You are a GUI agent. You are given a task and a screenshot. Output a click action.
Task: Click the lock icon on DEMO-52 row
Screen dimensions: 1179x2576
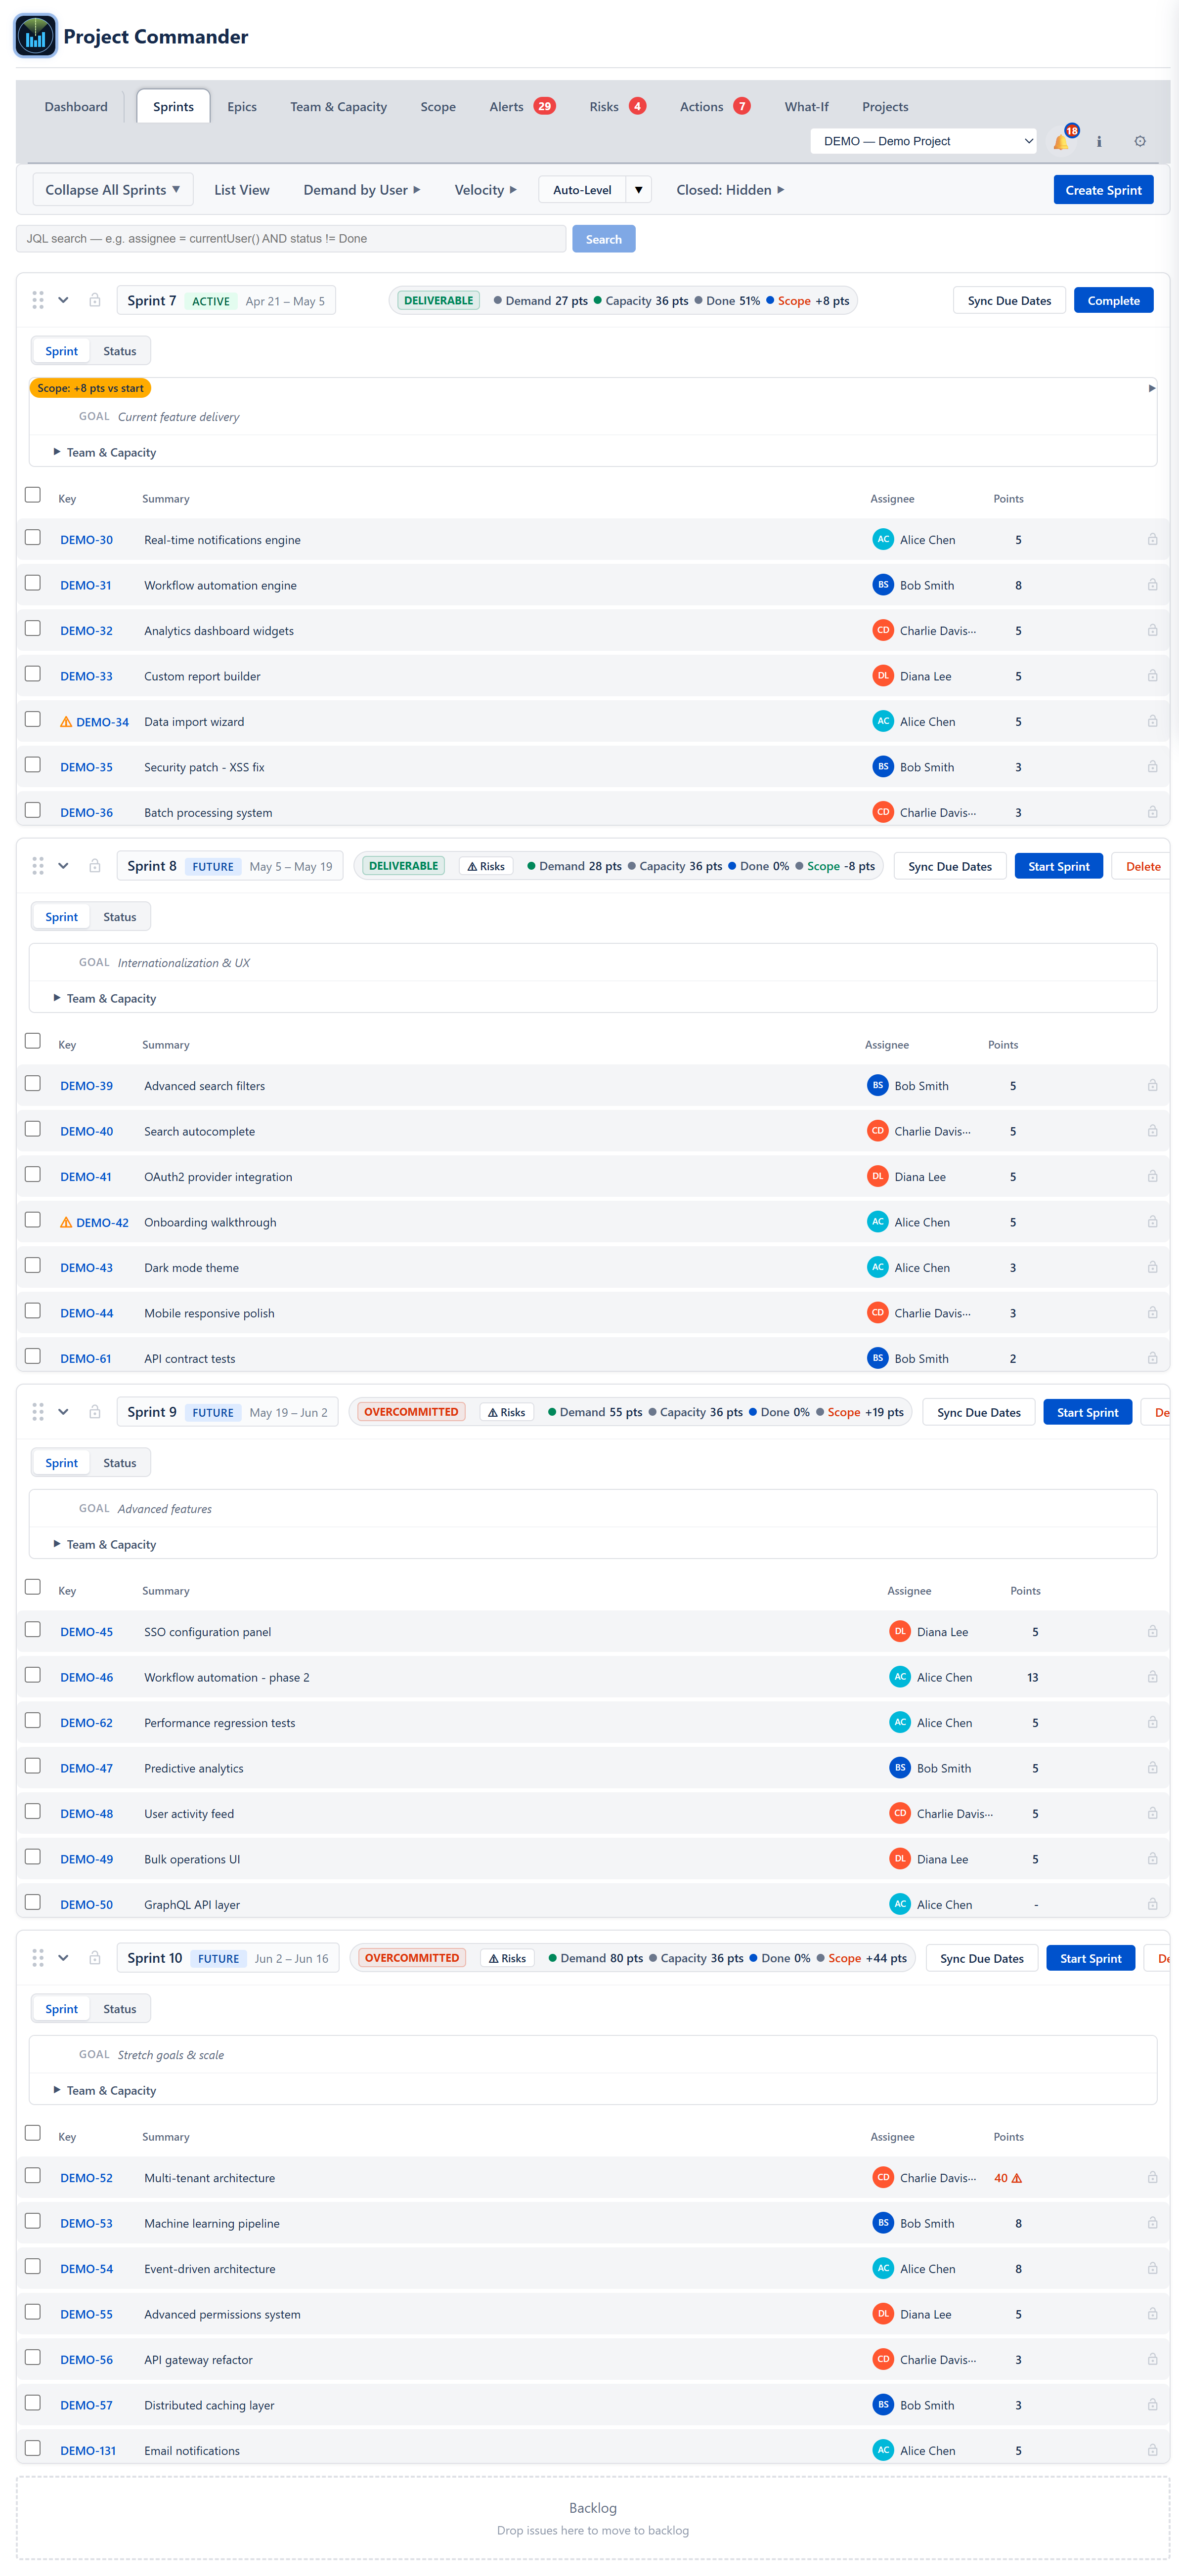pyautogui.click(x=1152, y=2177)
